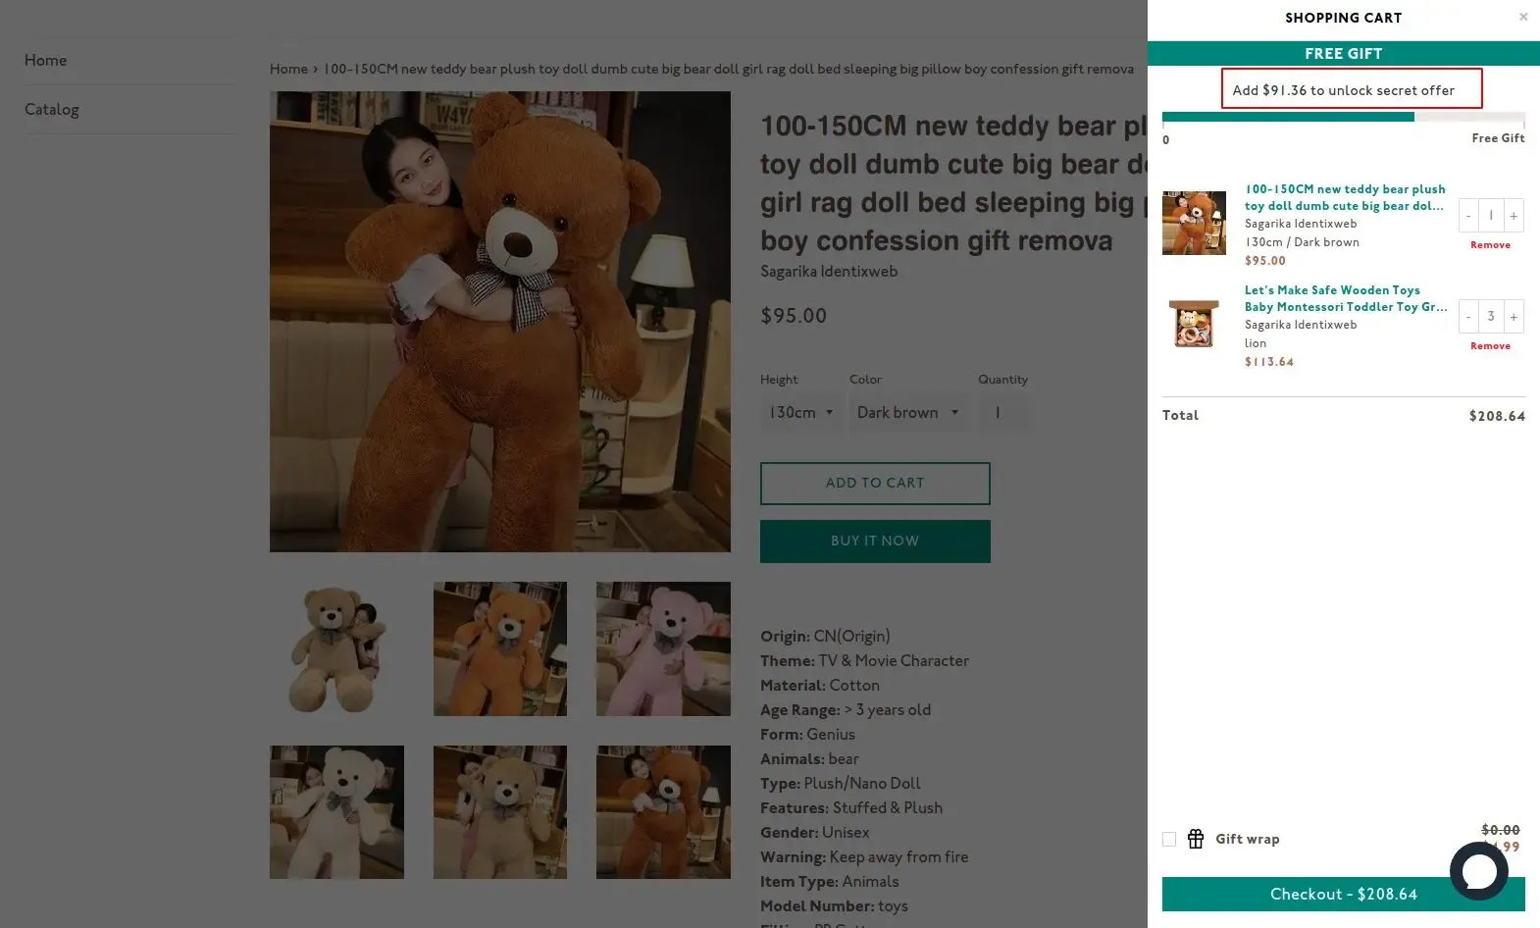Click the $113.64 price in cart

click(1269, 362)
